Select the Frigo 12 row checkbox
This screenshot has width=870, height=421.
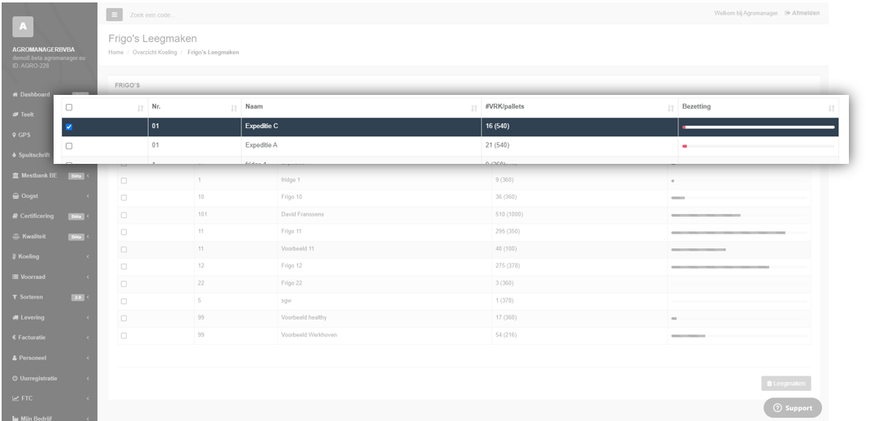(123, 266)
